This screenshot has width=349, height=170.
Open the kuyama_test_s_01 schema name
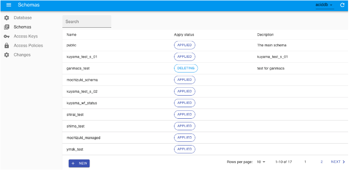pos(82,57)
